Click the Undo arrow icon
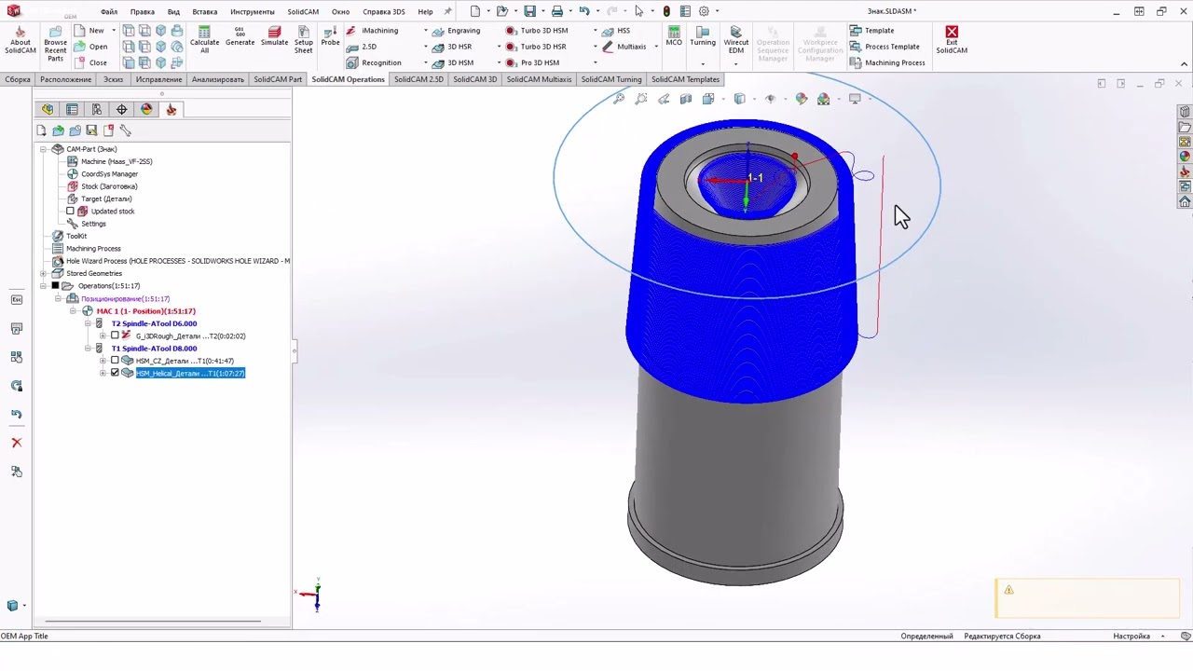Viewport: 1193px width, 671px height. click(x=583, y=11)
